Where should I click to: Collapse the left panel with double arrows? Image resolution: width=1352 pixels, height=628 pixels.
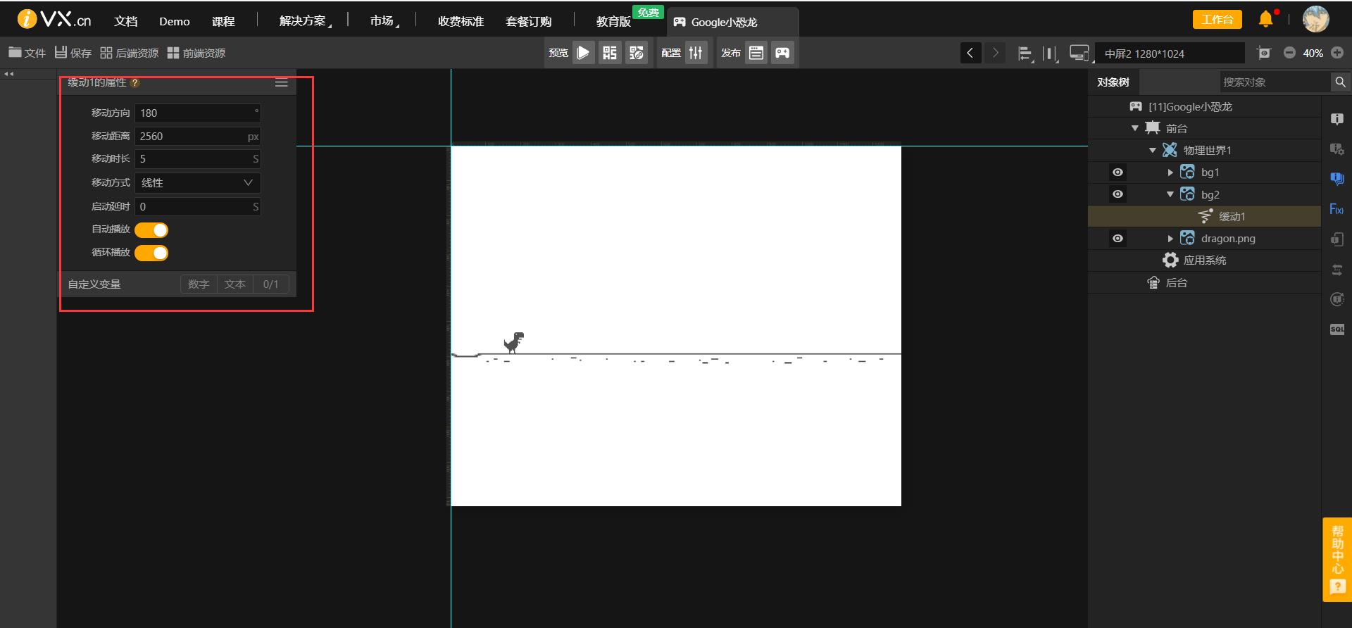(8, 74)
